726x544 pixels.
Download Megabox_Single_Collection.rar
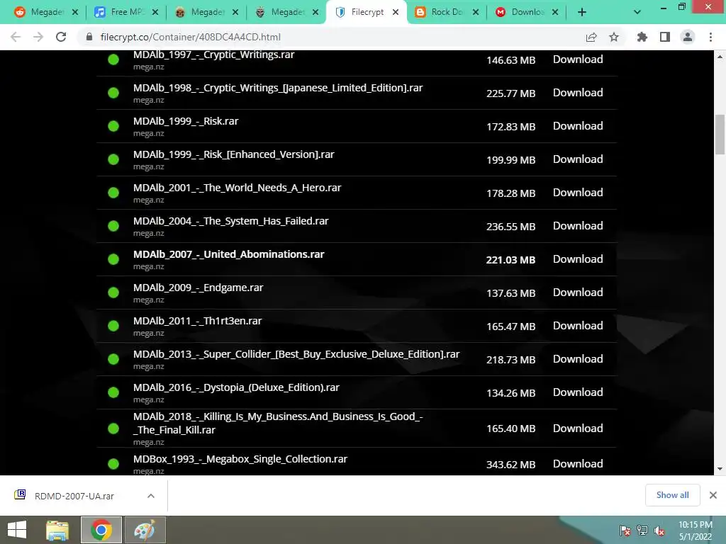[578, 464]
